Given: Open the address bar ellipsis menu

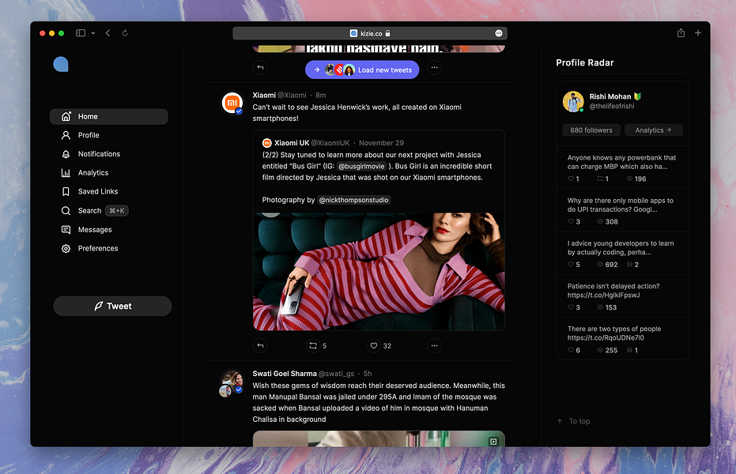Looking at the screenshot, I should 499,33.
